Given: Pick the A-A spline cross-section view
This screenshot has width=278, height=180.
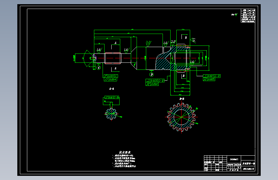Looking at the screenshot, I should 111,114.
